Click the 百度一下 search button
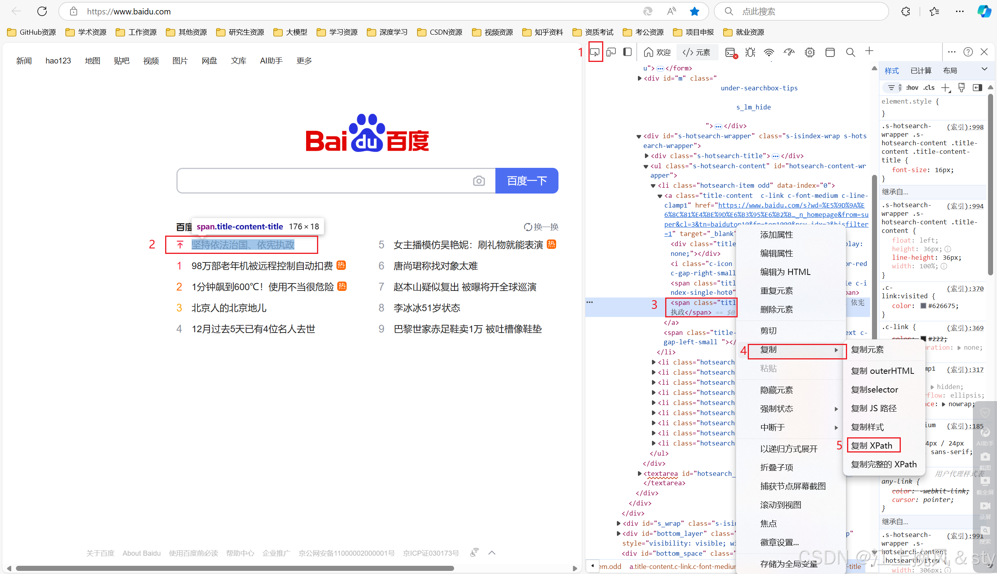This screenshot has width=997, height=574. [527, 181]
